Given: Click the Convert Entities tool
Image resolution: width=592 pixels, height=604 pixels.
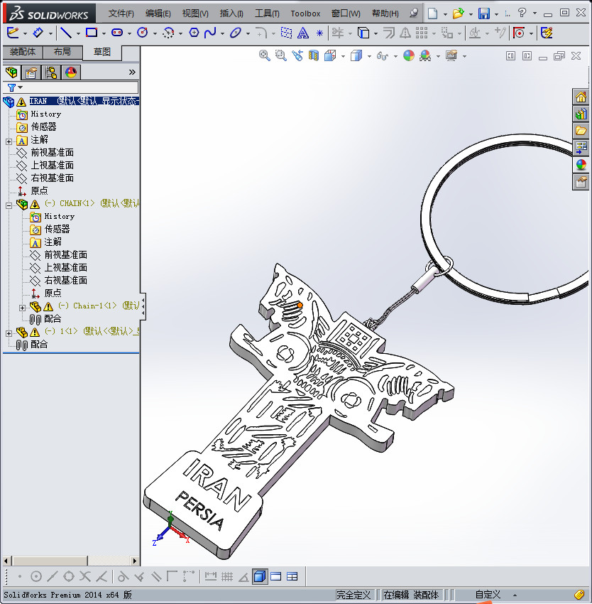Looking at the screenshot, I should tap(363, 33).
